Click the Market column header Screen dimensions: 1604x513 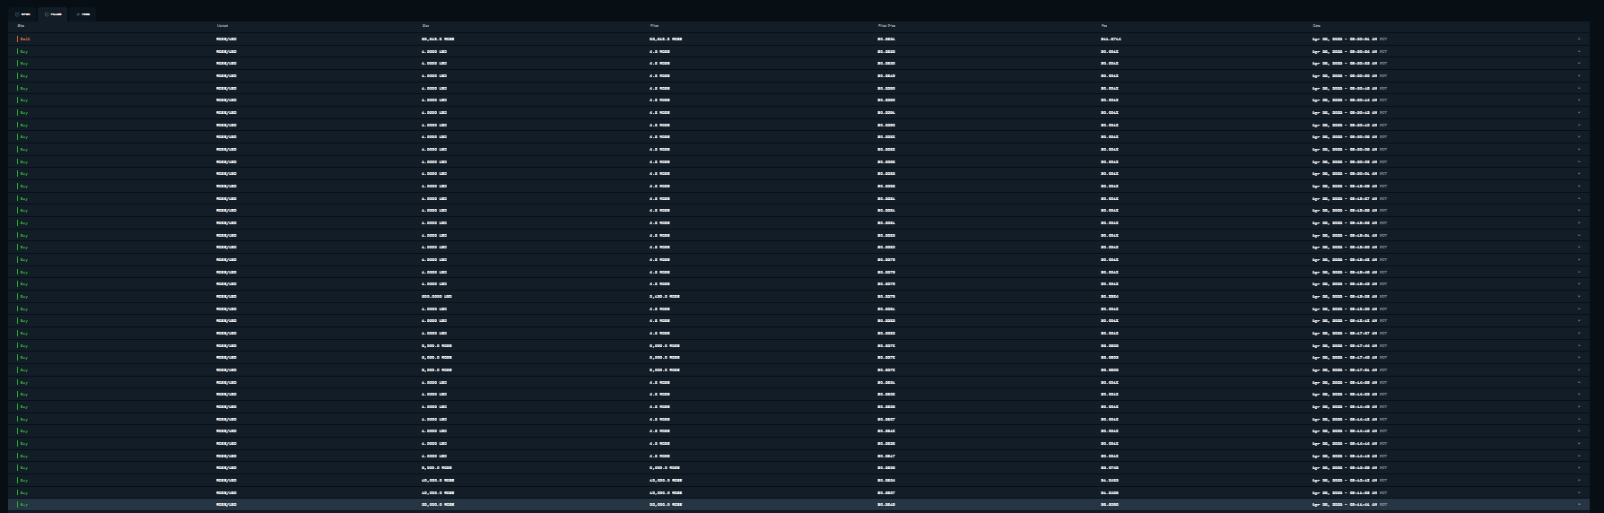222,26
